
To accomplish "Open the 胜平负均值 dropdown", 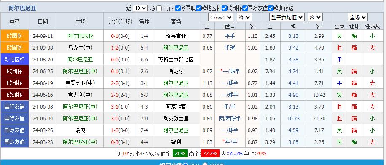I will [x=287, y=17].
